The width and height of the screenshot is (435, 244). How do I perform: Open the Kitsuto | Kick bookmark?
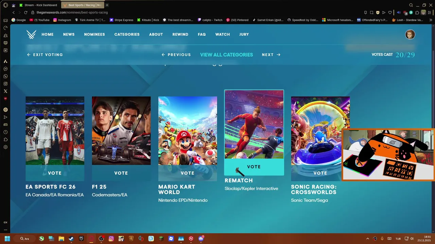148,20
